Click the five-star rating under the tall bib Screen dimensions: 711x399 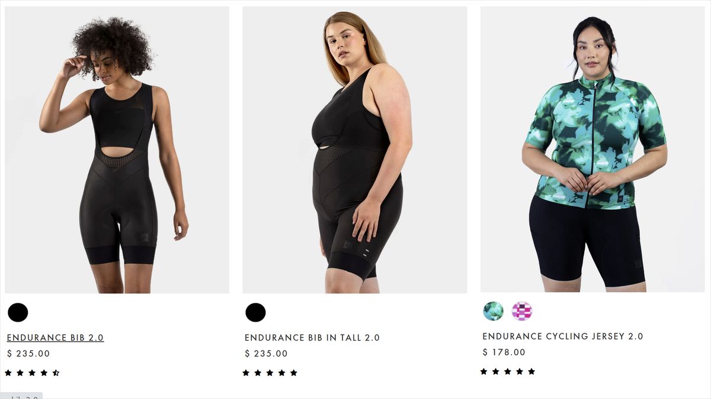pyautogui.click(x=270, y=372)
